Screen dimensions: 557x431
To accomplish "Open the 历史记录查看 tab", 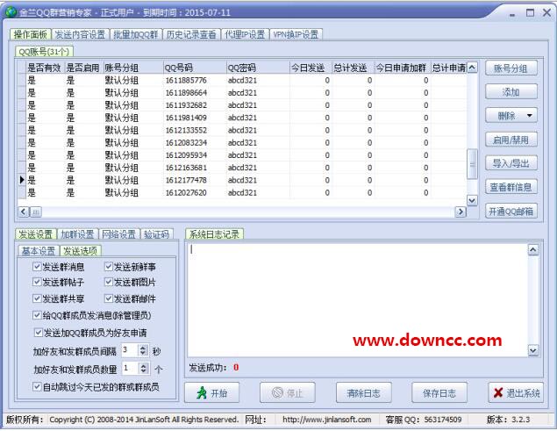I will (191, 34).
